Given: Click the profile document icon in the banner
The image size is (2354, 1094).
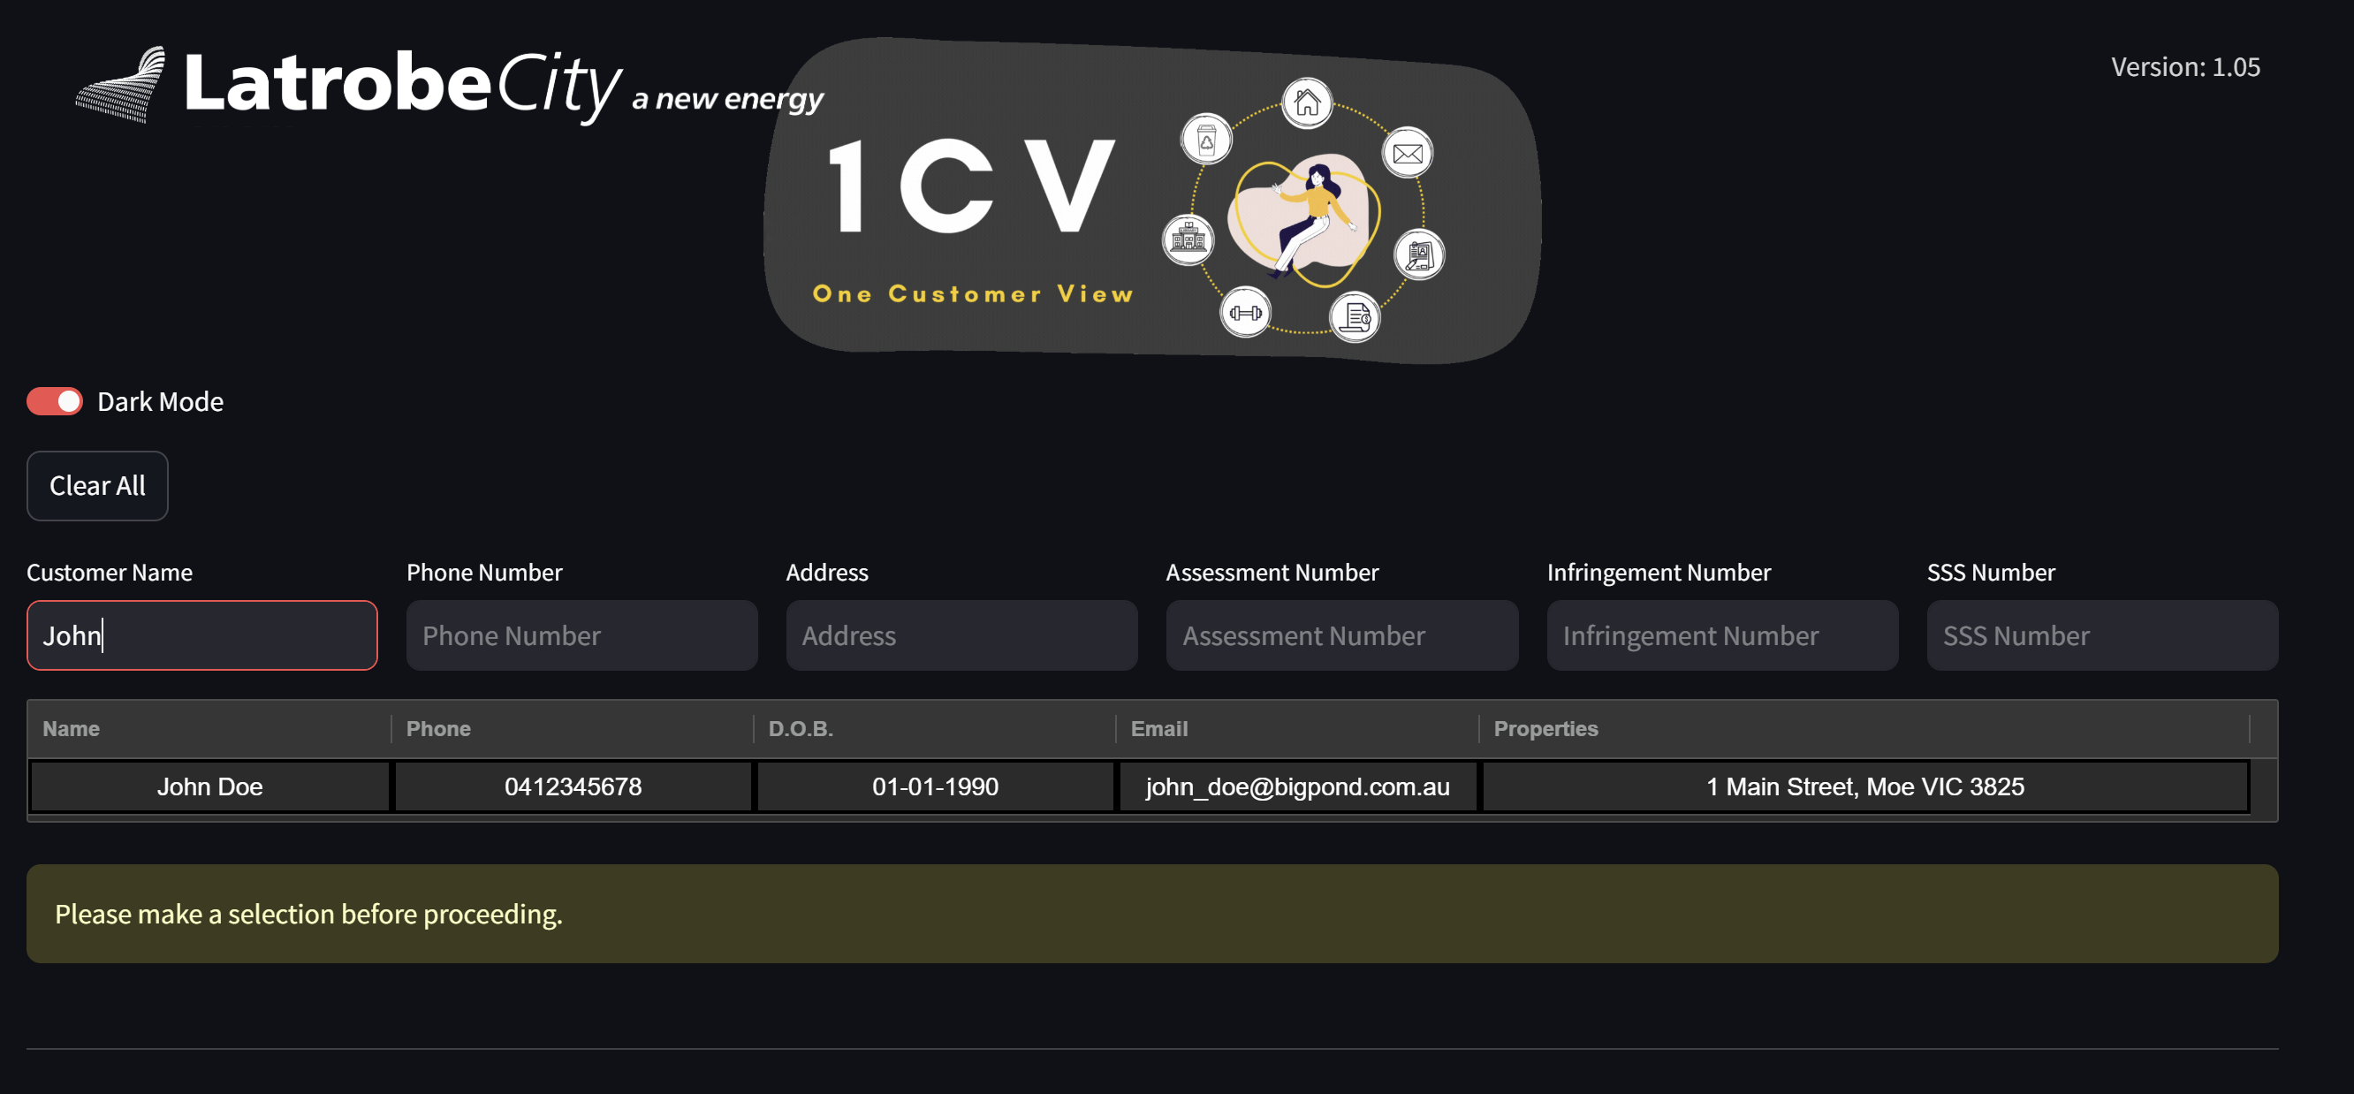Looking at the screenshot, I should pyautogui.click(x=1419, y=255).
